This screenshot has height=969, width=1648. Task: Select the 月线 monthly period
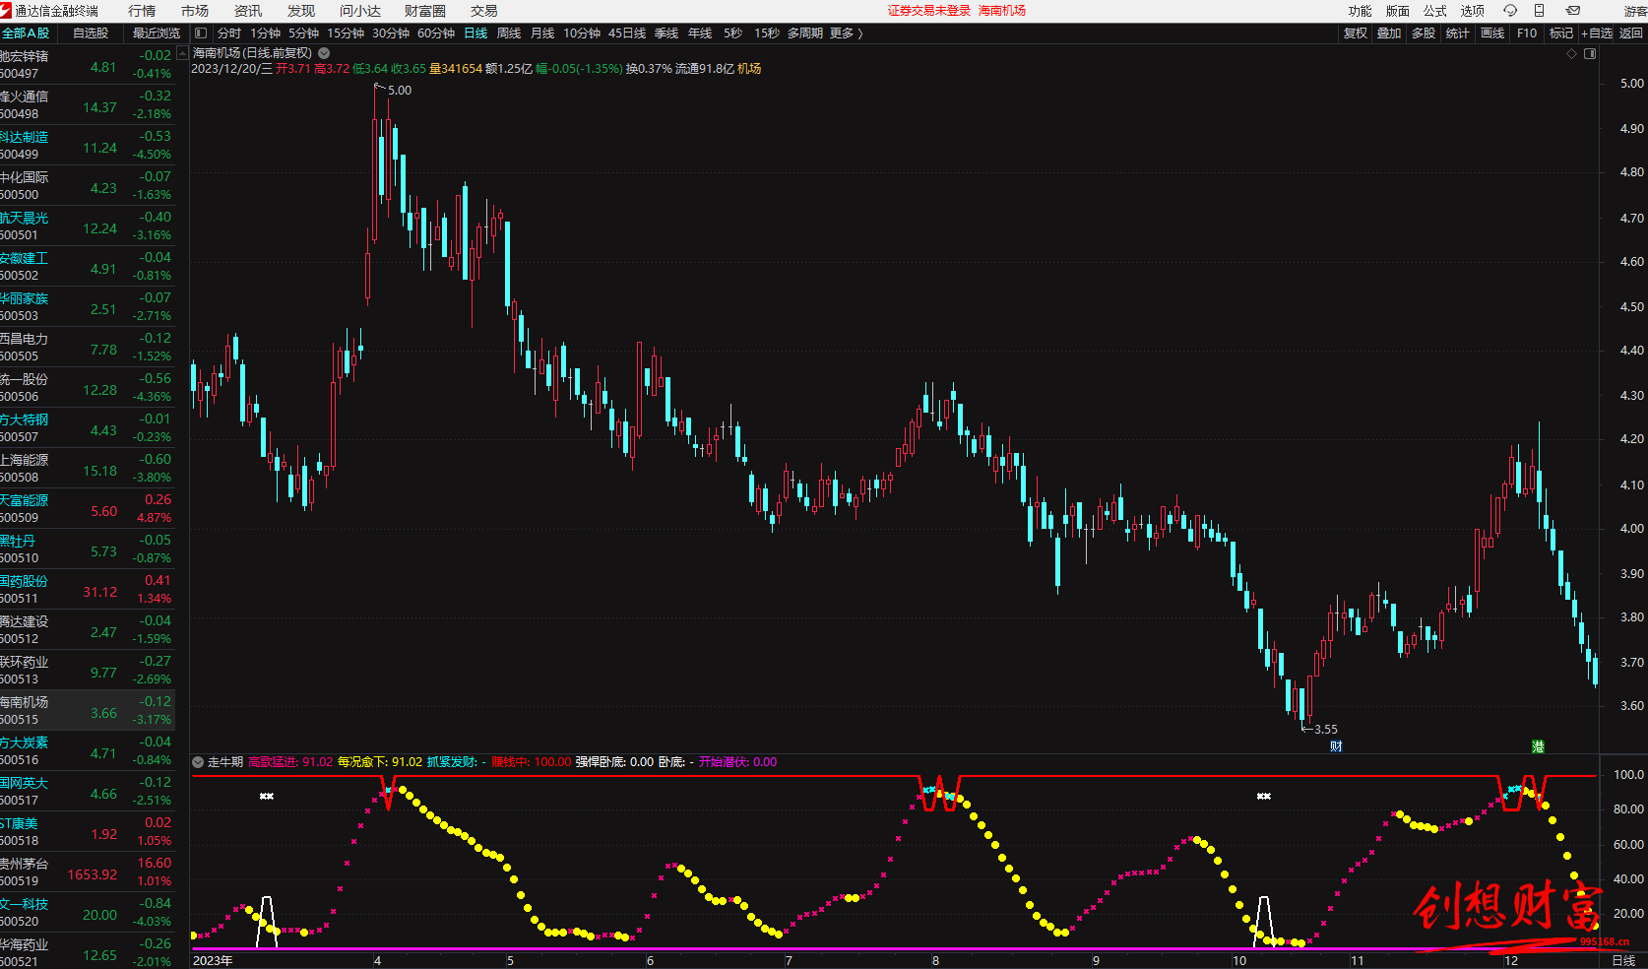(542, 33)
